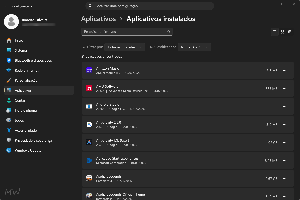Open Hora e idioma settings

tap(39, 110)
